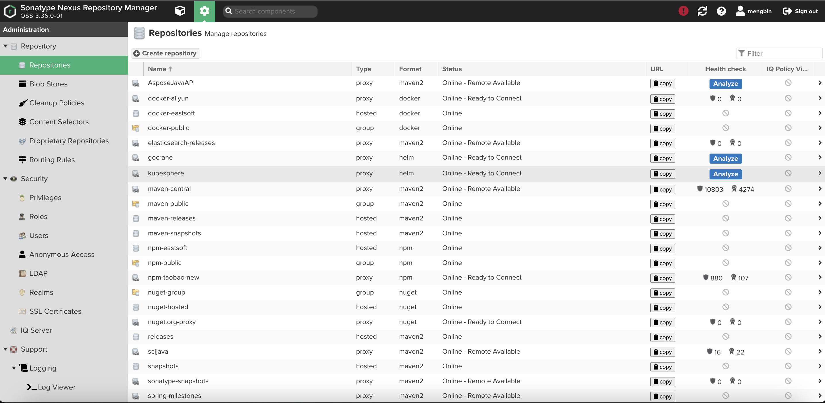This screenshot has height=403, width=825.
Task: Click npm-taobao-new license ribbon count 107
Action: tap(739, 278)
